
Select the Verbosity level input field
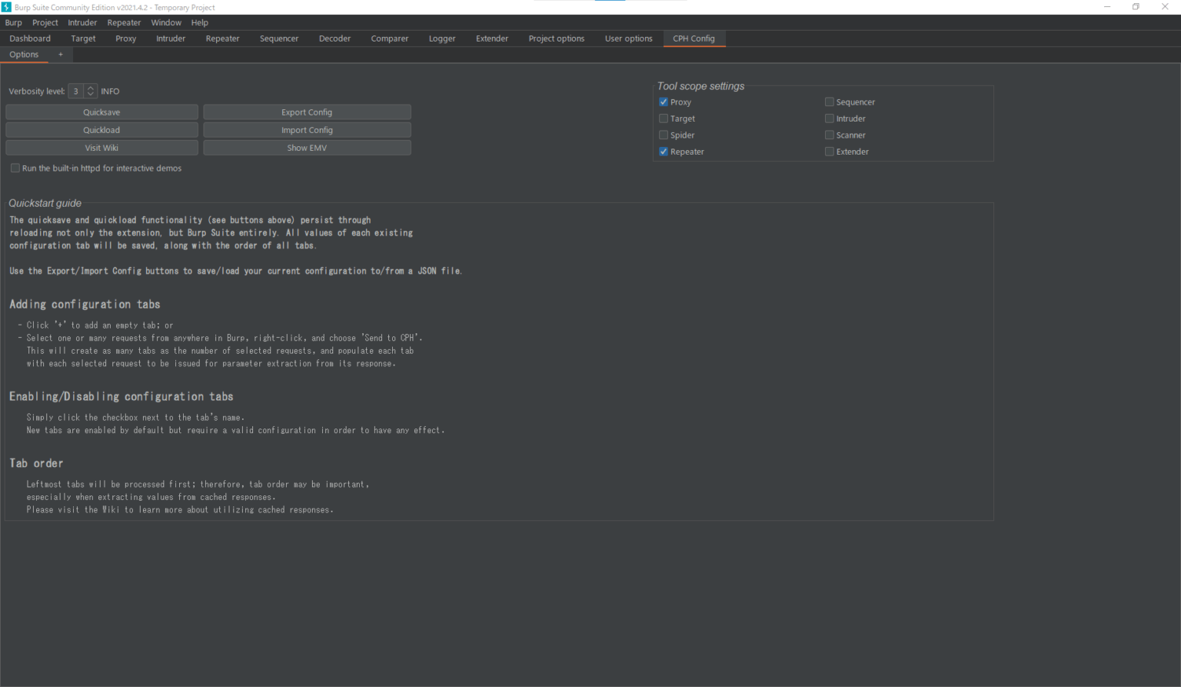pyautogui.click(x=76, y=91)
